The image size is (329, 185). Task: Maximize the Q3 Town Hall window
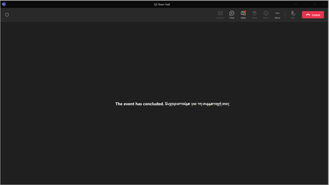click(x=315, y=4)
